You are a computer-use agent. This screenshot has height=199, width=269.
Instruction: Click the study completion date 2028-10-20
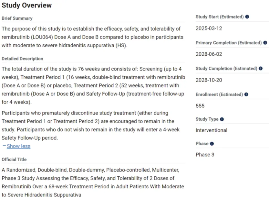(209, 80)
